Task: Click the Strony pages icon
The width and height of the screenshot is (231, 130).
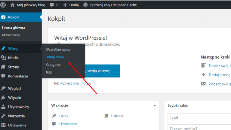Action: click(3, 67)
